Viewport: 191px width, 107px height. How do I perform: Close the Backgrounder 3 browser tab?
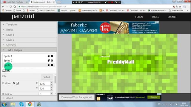[54, 2]
